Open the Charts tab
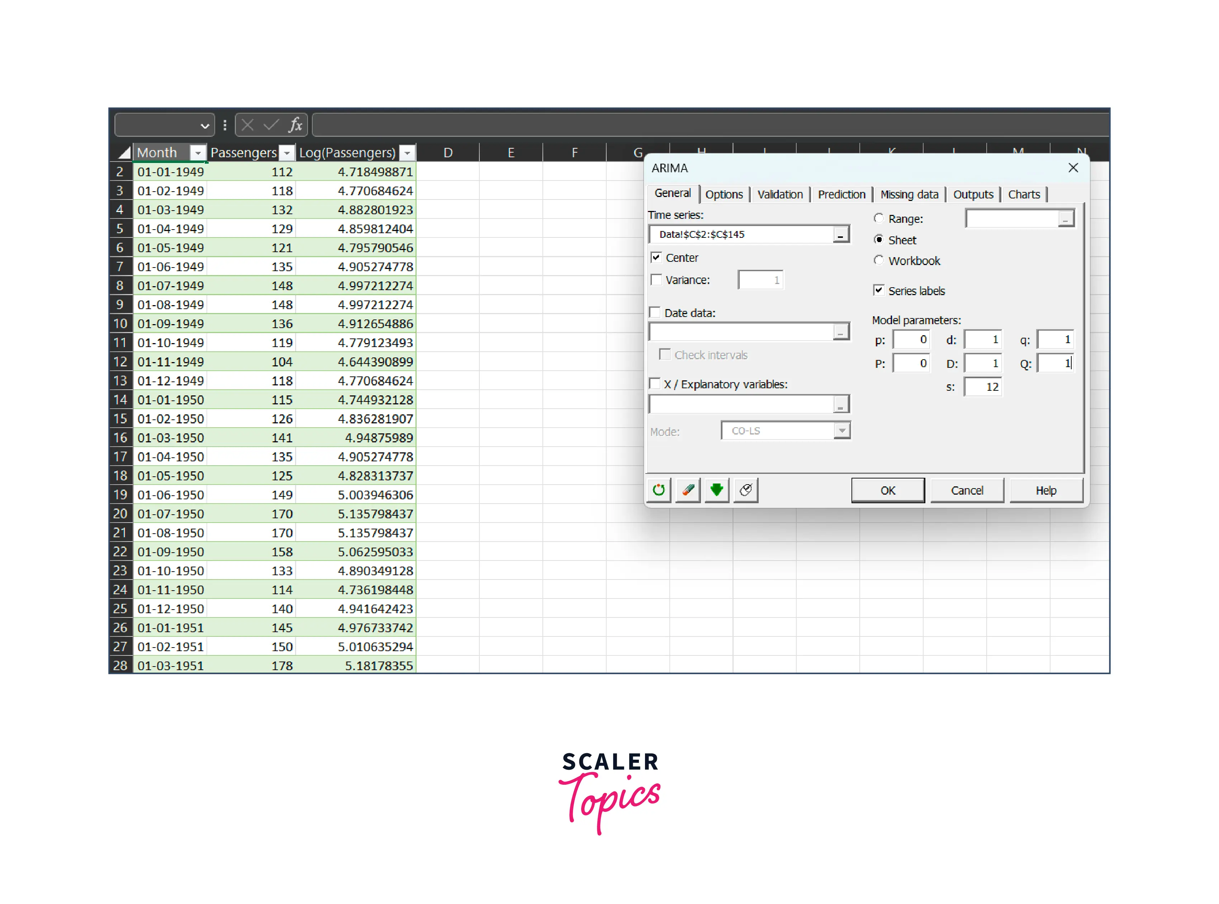This screenshot has width=1219, height=904. click(1024, 194)
